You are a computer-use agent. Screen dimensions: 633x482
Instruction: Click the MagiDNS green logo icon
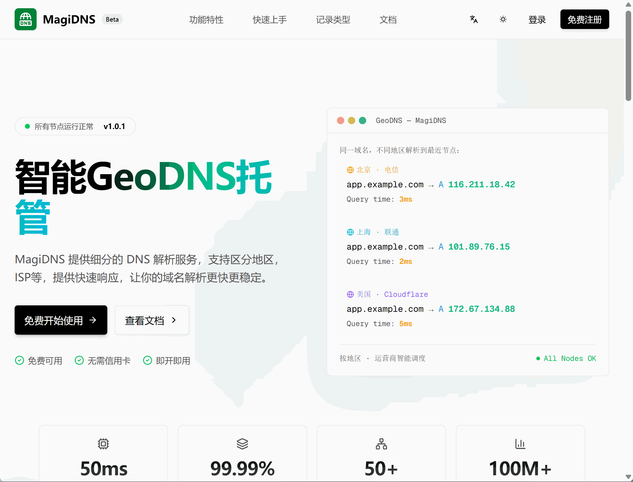click(x=26, y=19)
